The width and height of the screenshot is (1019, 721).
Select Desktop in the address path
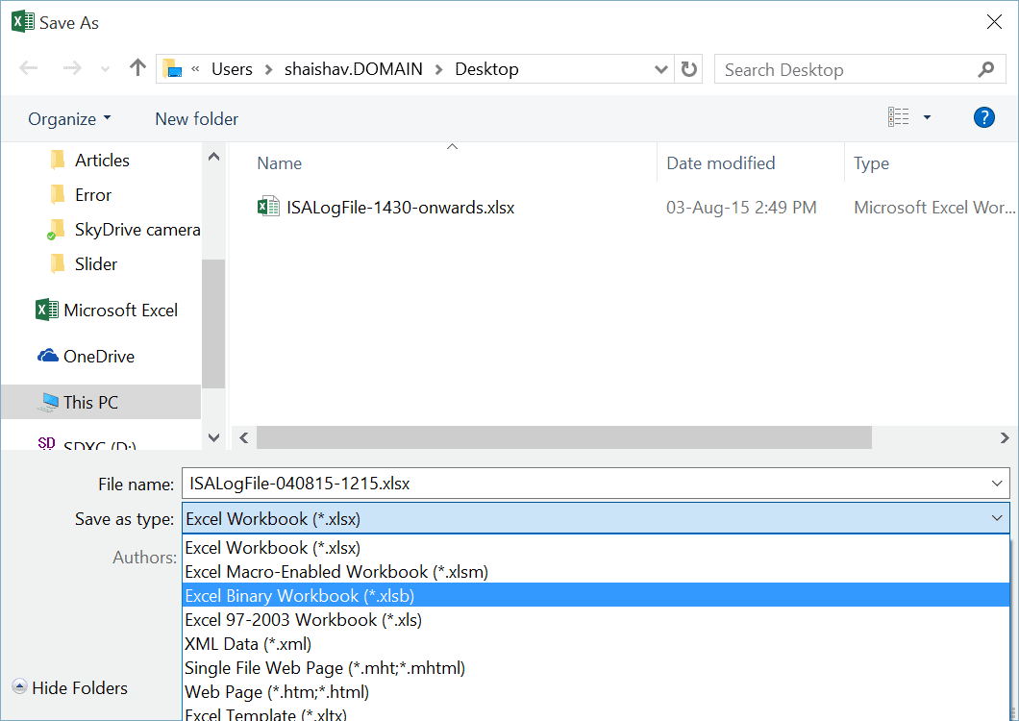click(x=486, y=69)
